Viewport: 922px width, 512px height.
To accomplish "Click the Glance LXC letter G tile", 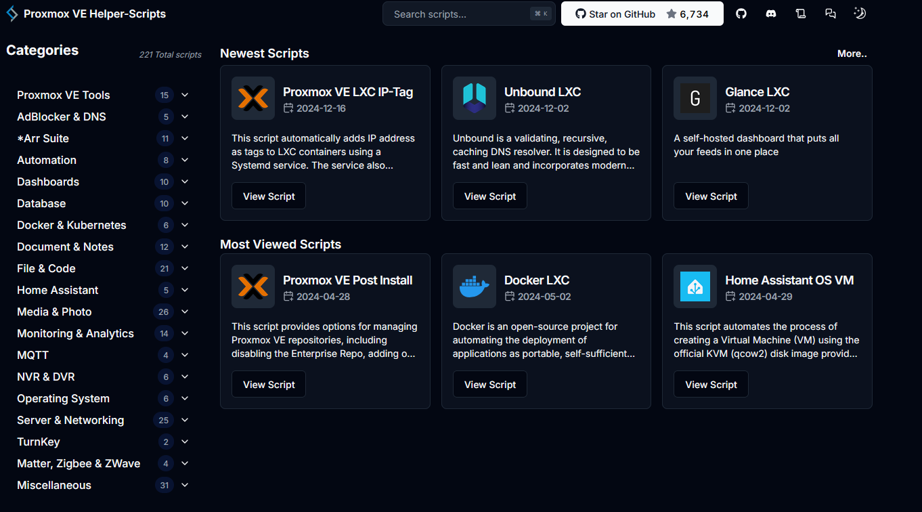I will pos(695,98).
